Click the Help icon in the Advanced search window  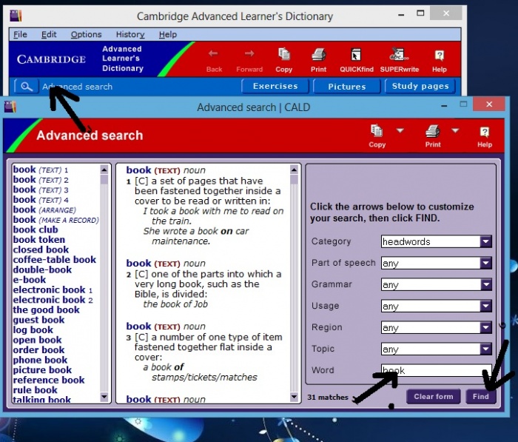(x=484, y=132)
